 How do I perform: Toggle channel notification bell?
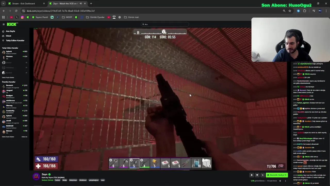(x=252, y=175)
